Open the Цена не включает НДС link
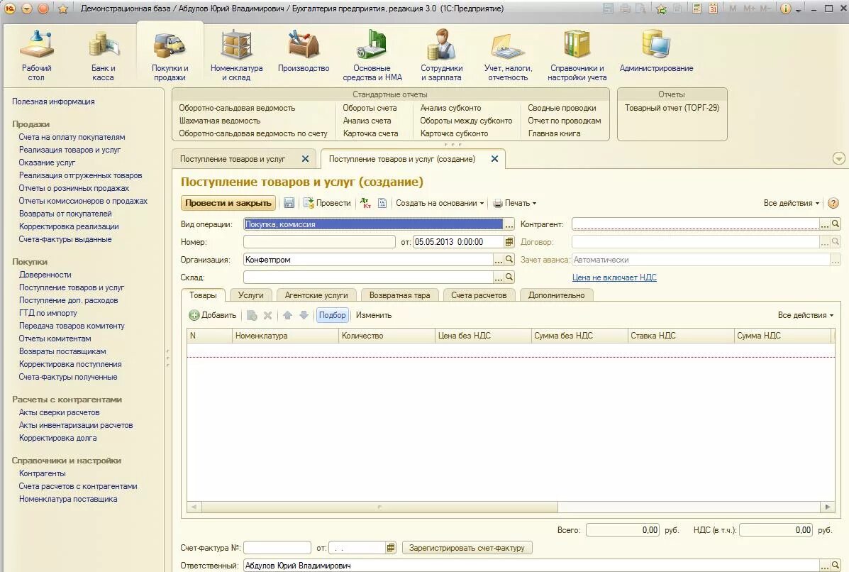The width and height of the screenshot is (849, 572). point(614,277)
